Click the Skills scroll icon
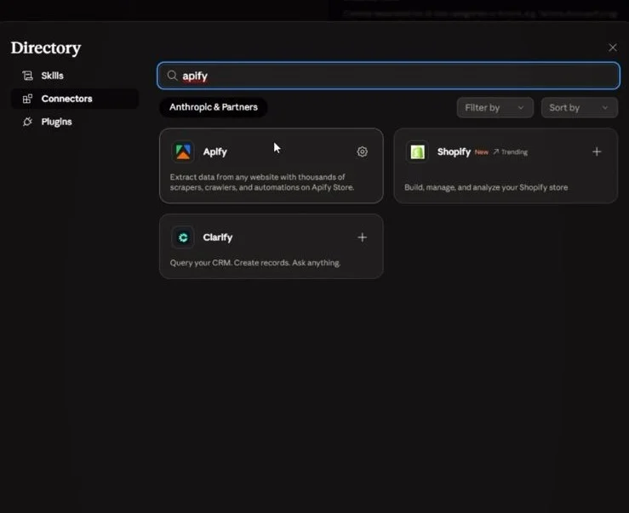 tap(27, 76)
